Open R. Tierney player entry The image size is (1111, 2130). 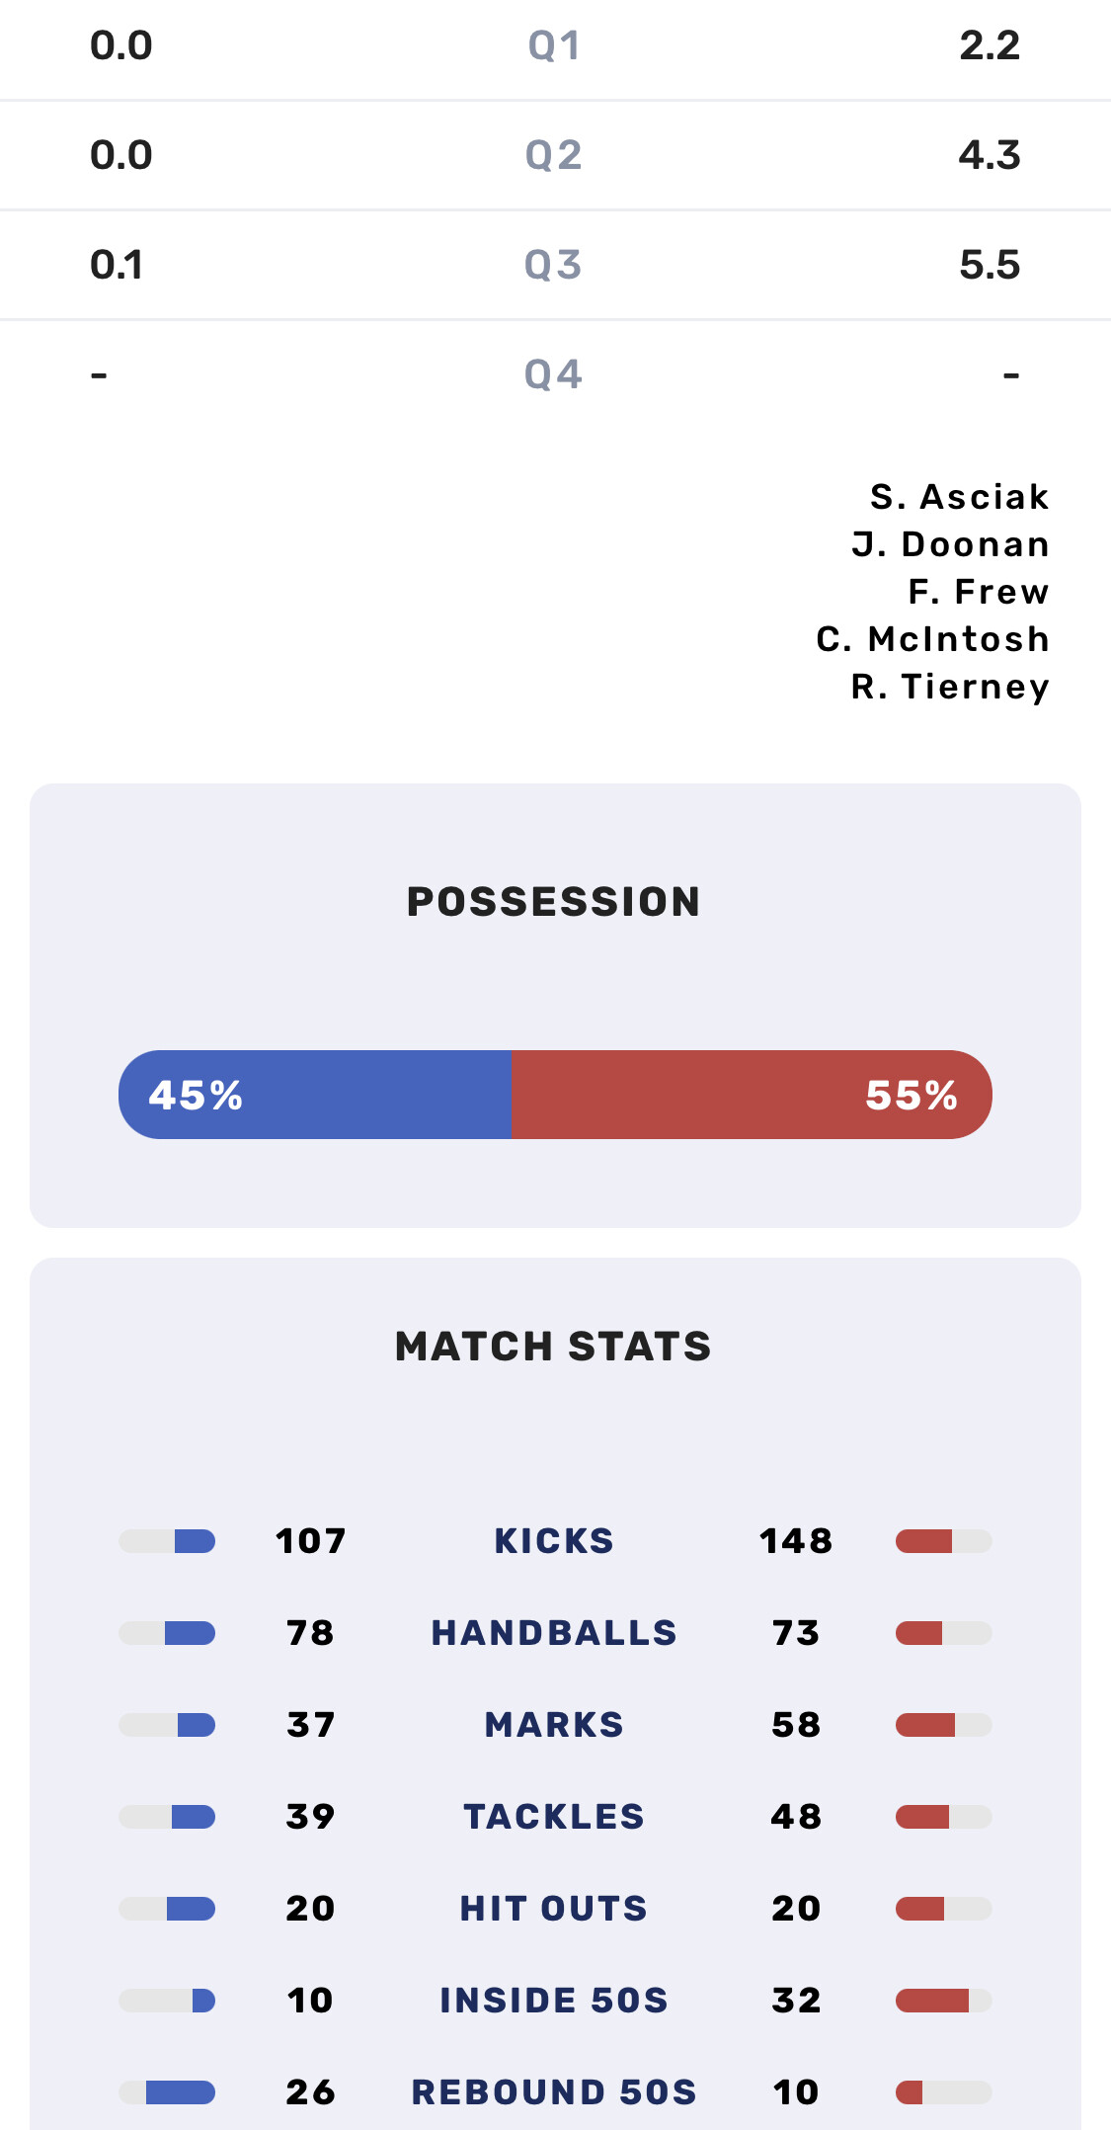click(x=950, y=687)
